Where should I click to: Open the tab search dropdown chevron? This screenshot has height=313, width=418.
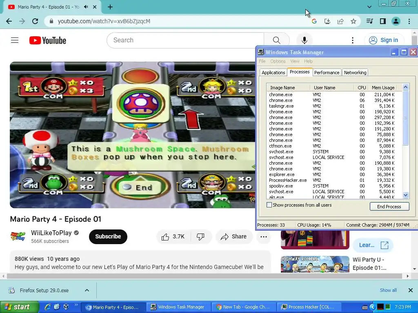point(369,7)
